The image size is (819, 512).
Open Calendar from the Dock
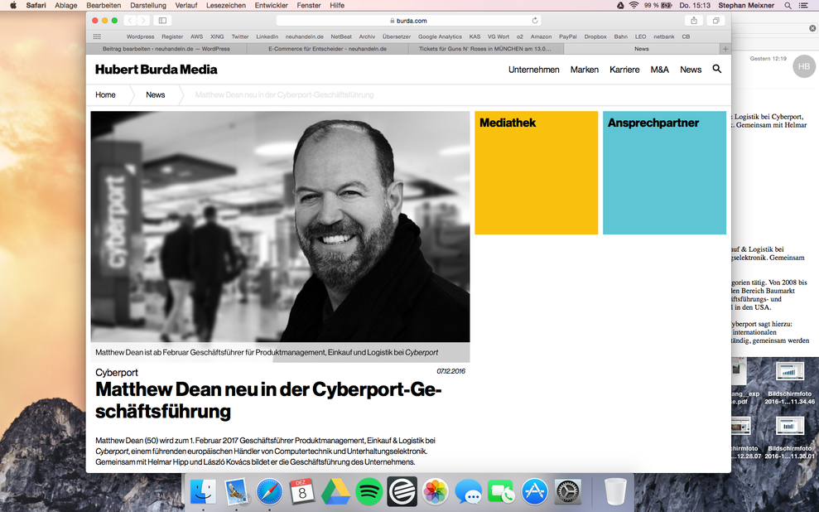pos(302,491)
